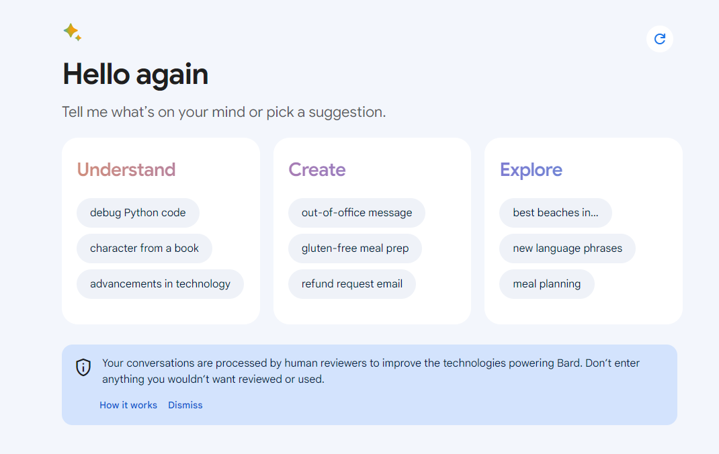Select the 'out-of-office message' chip

click(357, 213)
